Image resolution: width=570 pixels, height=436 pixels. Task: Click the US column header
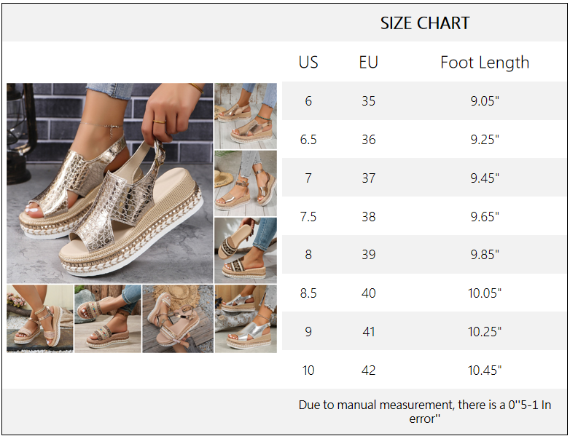pyautogui.click(x=308, y=63)
